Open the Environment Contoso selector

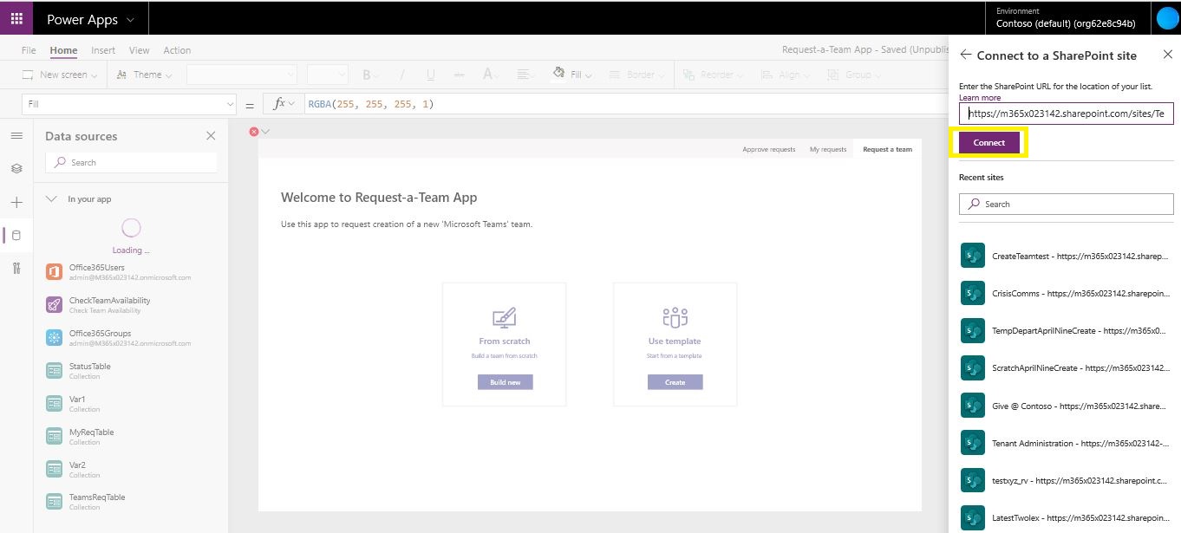[1066, 17]
